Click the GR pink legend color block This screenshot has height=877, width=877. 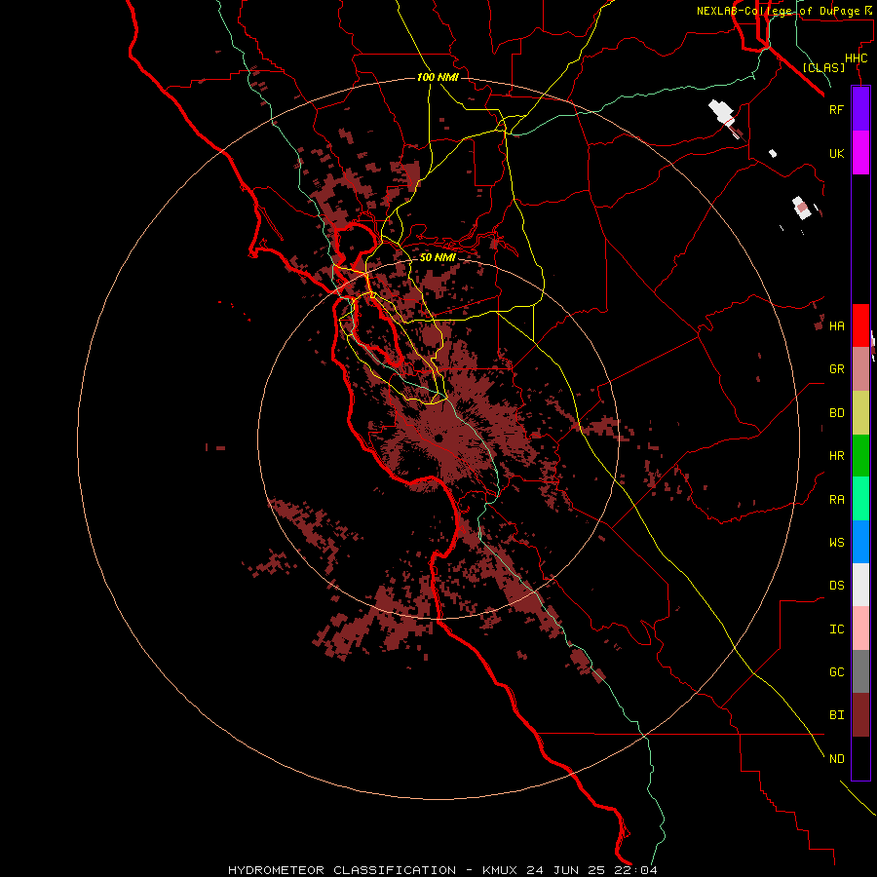point(860,369)
